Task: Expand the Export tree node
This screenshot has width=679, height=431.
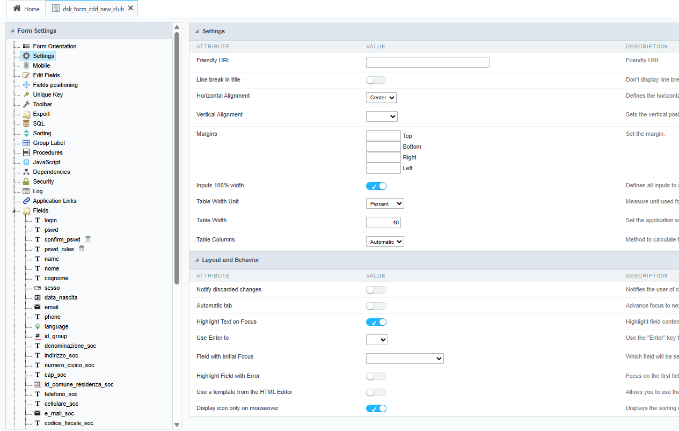Action: 14,114
